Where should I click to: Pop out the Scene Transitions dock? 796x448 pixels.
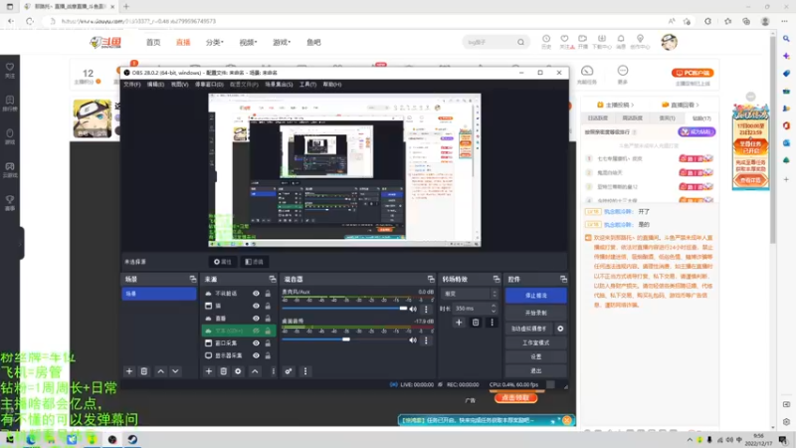tap(497, 279)
